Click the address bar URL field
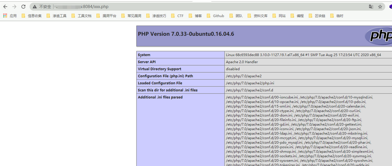The height and width of the screenshot is (166, 392). (190, 7)
